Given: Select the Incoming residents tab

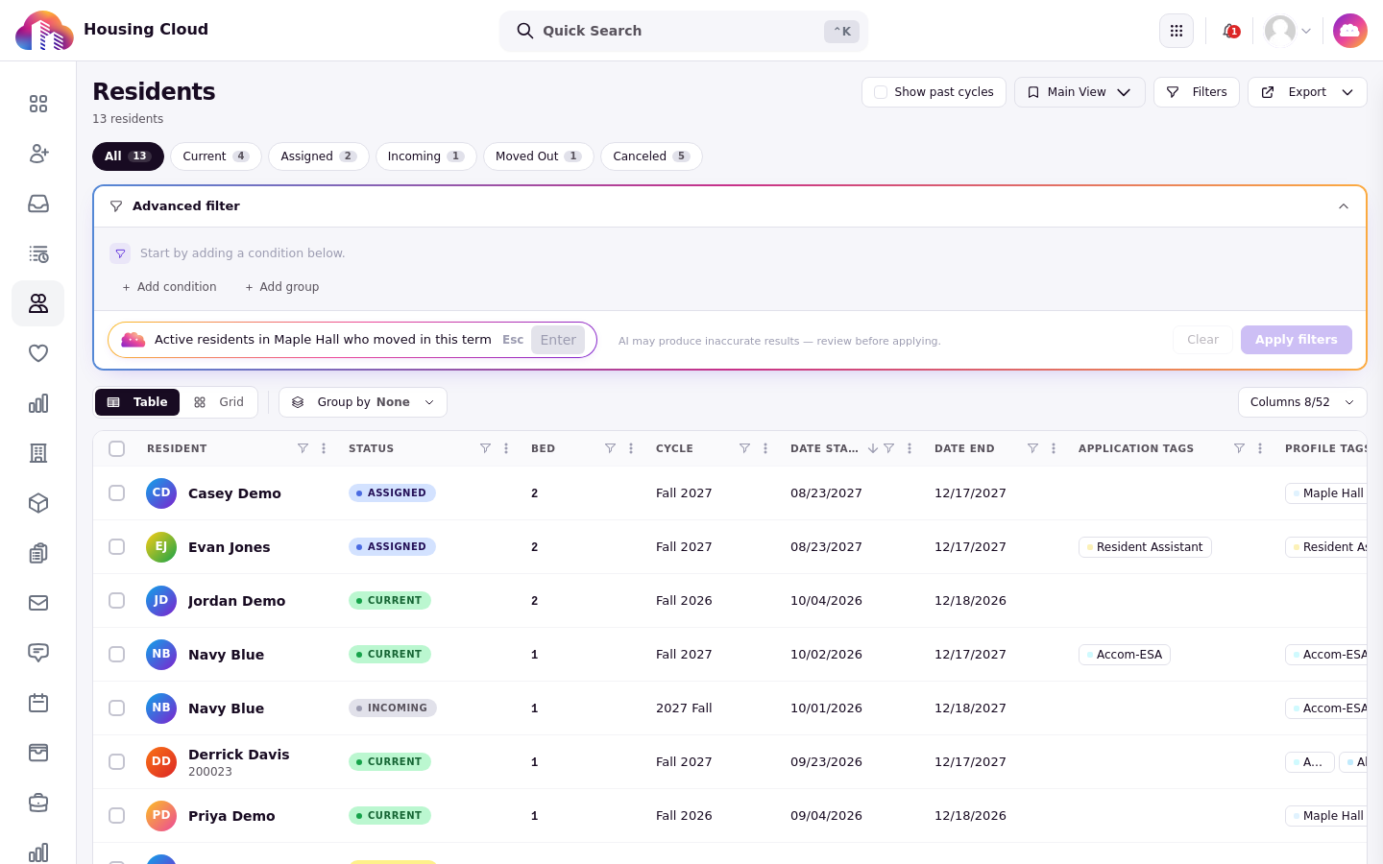Looking at the screenshot, I should 425,156.
